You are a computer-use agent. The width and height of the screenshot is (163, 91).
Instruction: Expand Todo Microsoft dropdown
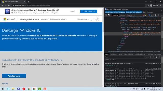83,19
